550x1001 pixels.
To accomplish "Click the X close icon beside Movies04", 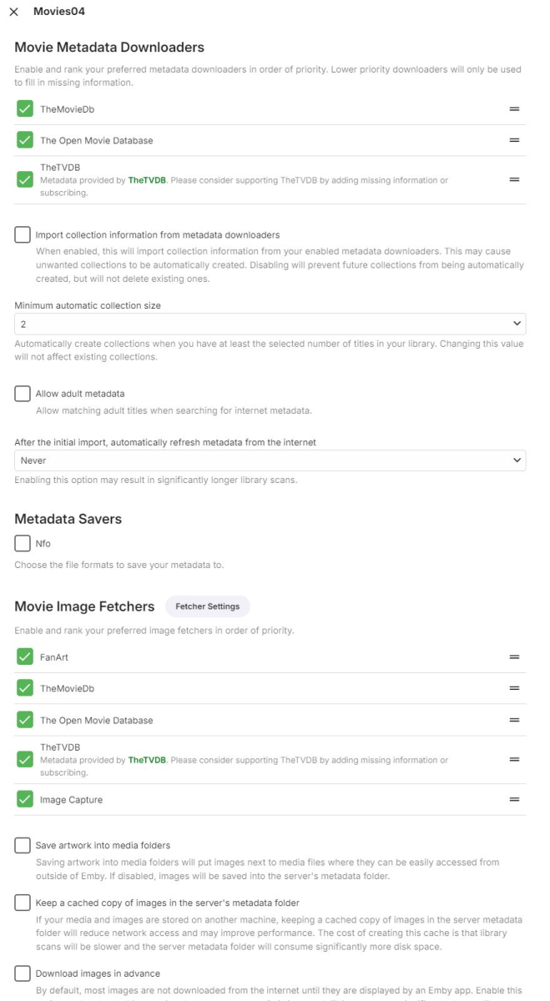I will pos(13,12).
